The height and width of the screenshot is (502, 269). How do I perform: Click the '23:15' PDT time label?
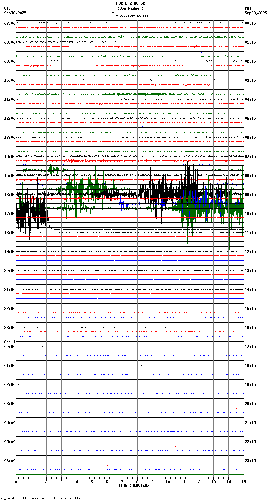(250, 461)
